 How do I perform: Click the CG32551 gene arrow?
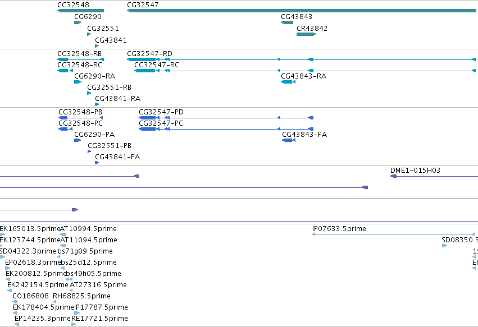[x=89, y=34]
